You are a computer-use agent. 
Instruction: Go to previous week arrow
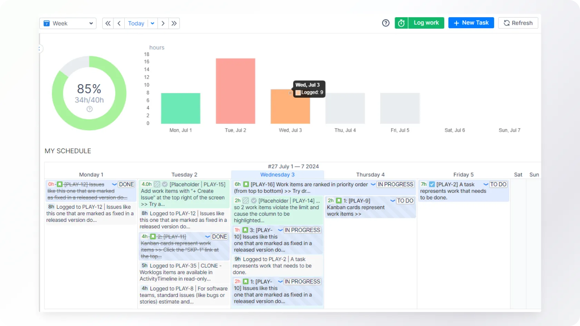click(119, 23)
